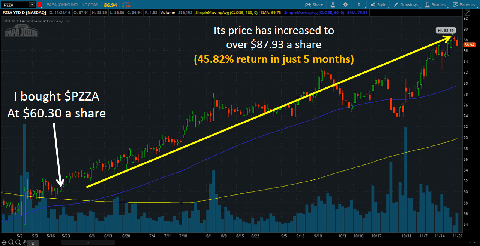Click the PAPA JOHNS INTL INC COM name
Viewport: 480px width, 246px height.
click(72, 5)
